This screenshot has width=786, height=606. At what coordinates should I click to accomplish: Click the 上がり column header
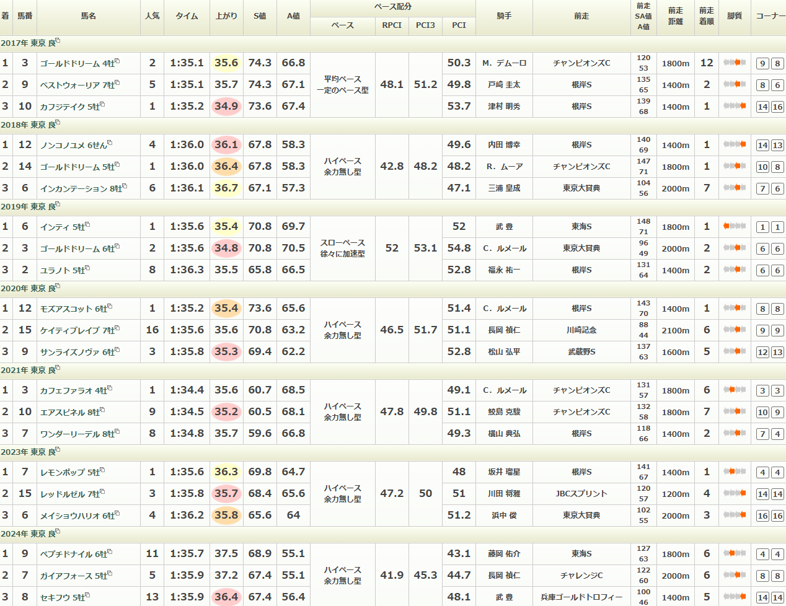(226, 16)
